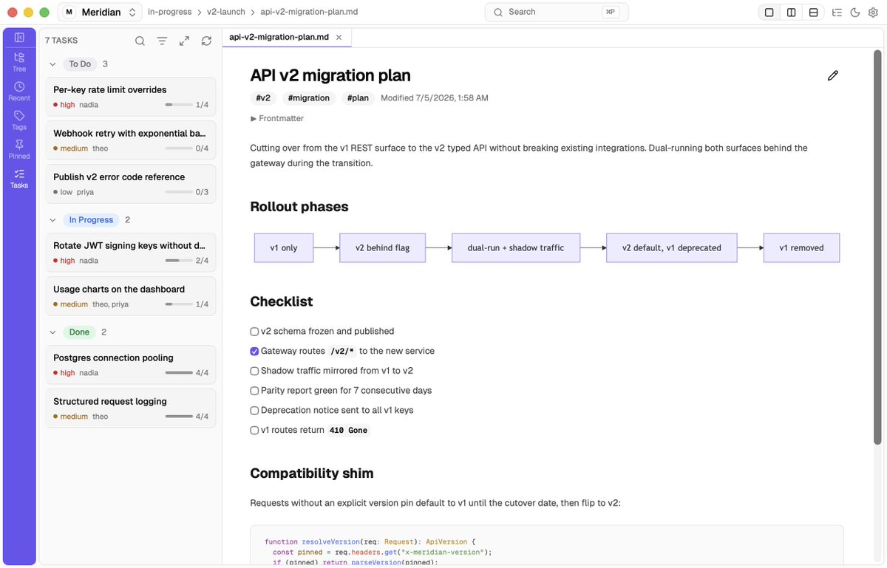Click the 'Done' status badge
The image size is (887, 568).
coord(79,332)
